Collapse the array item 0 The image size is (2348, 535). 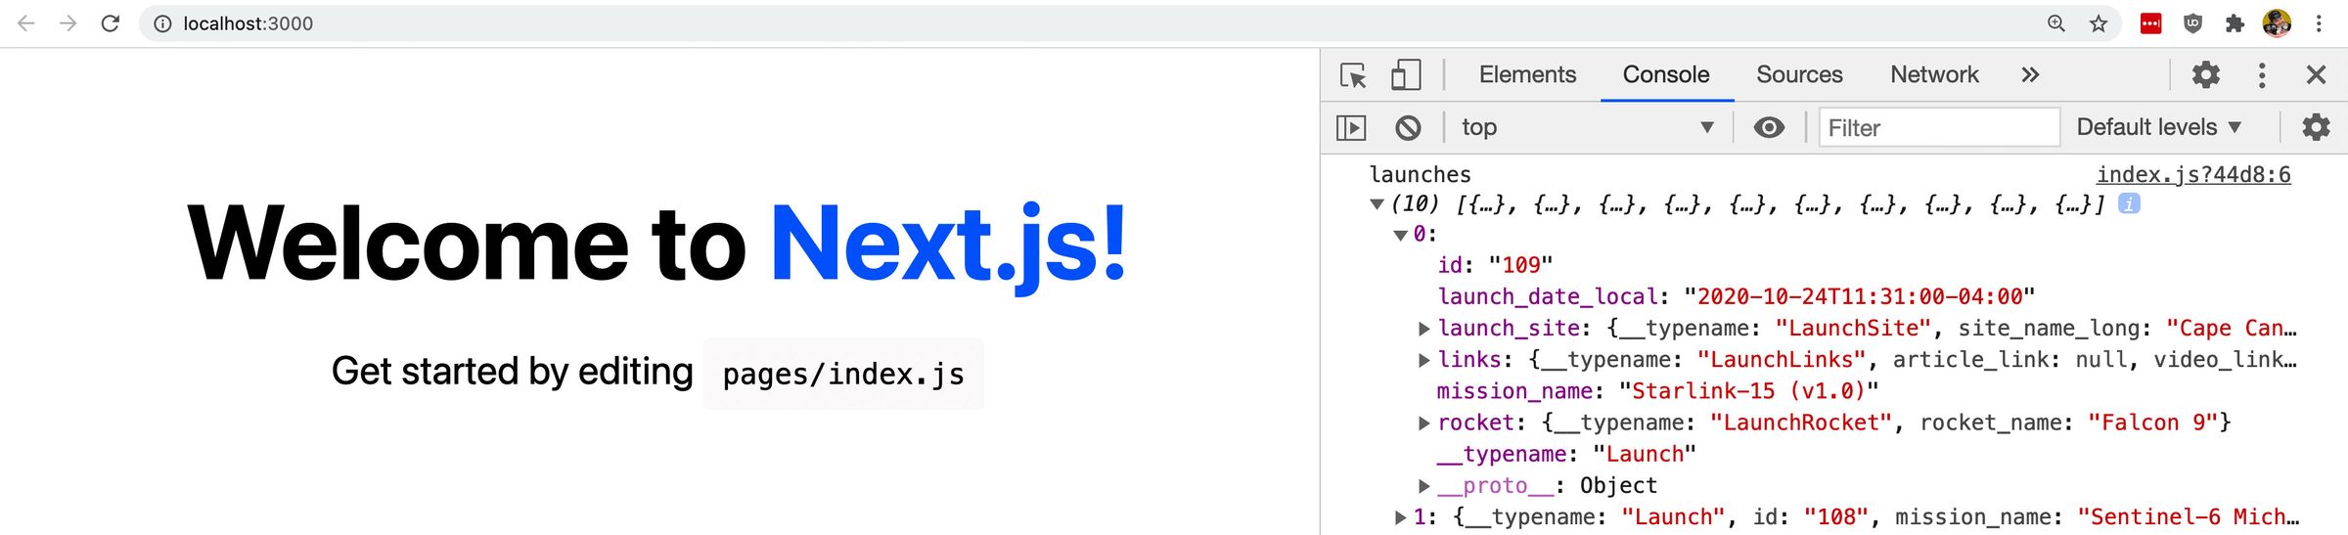[1400, 236]
